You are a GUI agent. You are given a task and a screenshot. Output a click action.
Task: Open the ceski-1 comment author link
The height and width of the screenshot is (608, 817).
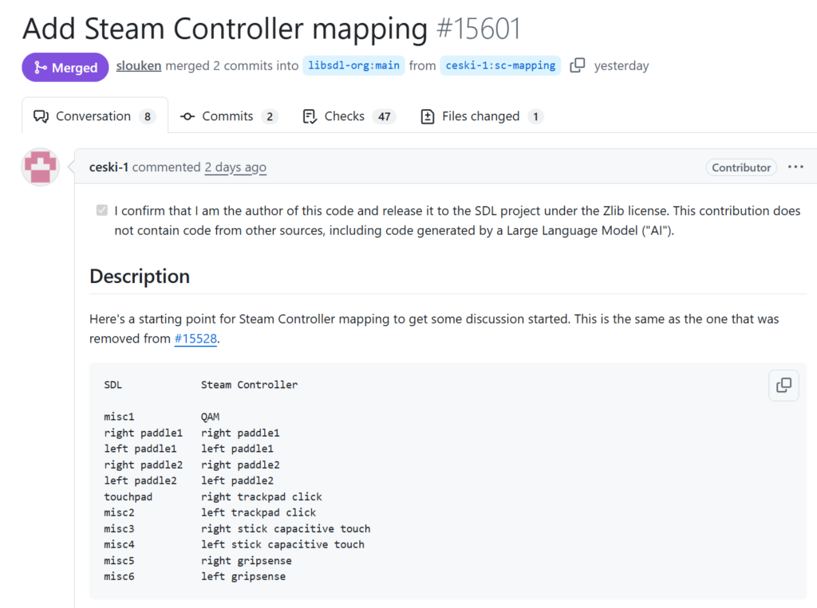[109, 167]
